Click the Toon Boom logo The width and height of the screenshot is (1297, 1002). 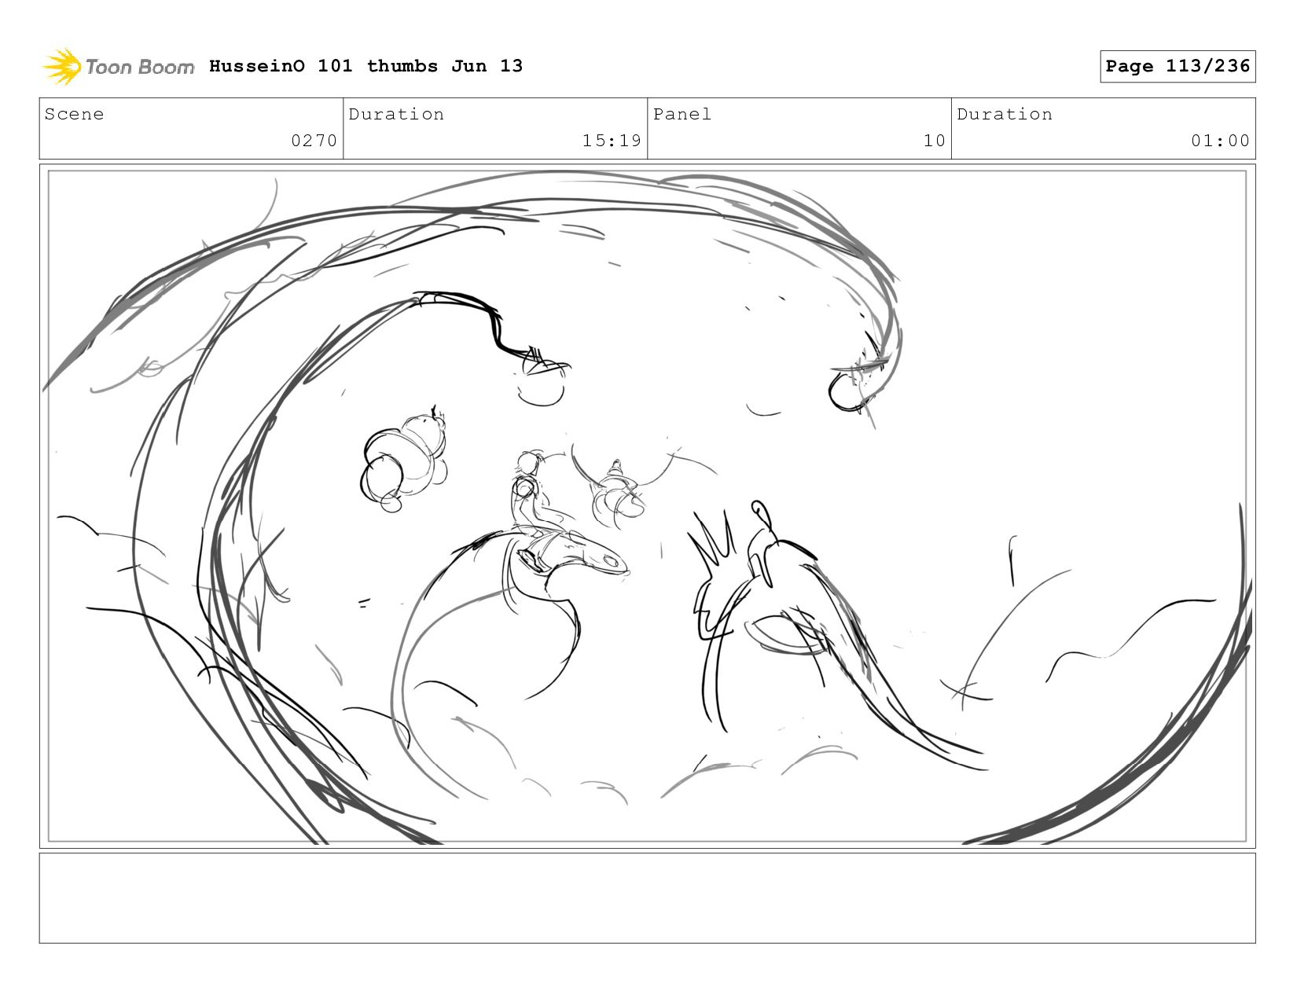tap(118, 67)
